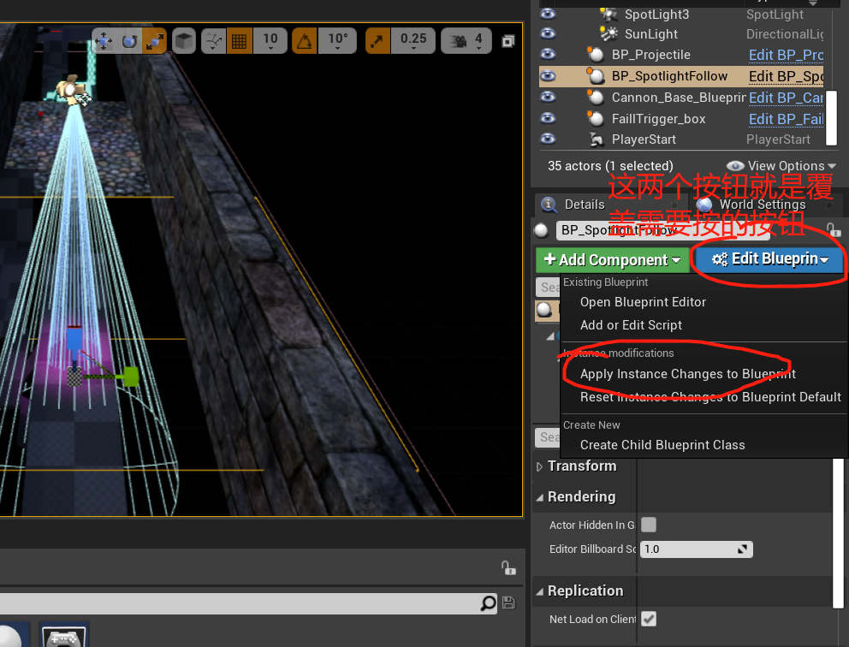The height and width of the screenshot is (647, 849).
Task: Open camera speed 4 dropdown
Action: tap(466, 40)
